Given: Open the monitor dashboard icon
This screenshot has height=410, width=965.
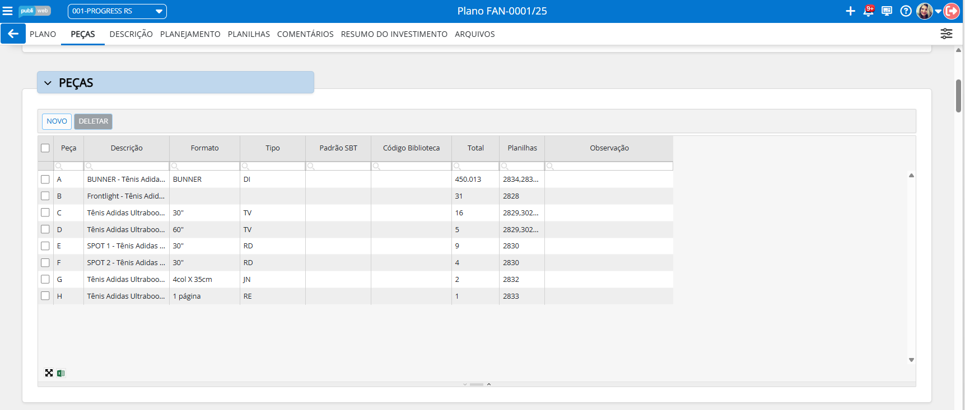Looking at the screenshot, I should [x=887, y=11].
